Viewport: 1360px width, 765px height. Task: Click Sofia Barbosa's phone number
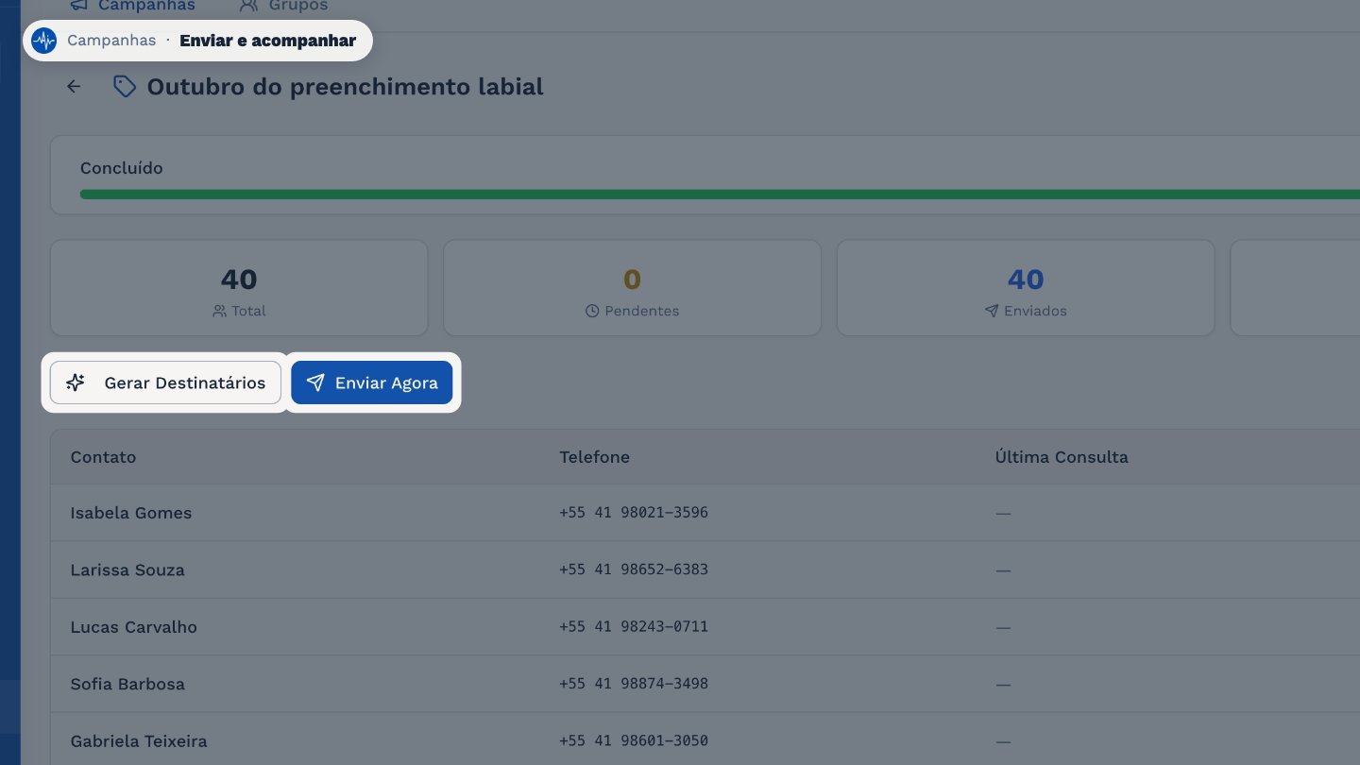(x=634, y=684)
